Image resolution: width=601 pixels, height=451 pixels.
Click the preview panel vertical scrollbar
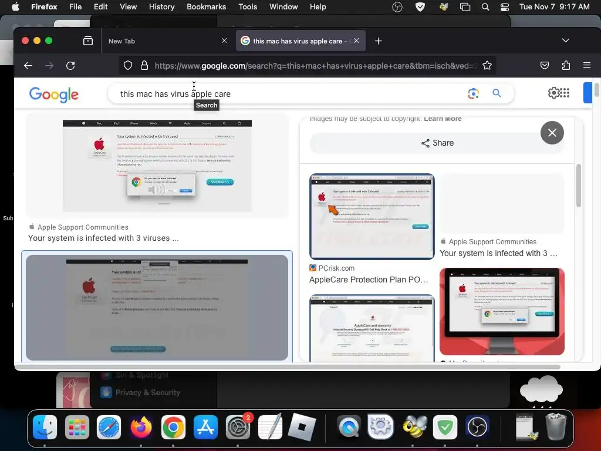pyautogui.click(x=578, y=186)
